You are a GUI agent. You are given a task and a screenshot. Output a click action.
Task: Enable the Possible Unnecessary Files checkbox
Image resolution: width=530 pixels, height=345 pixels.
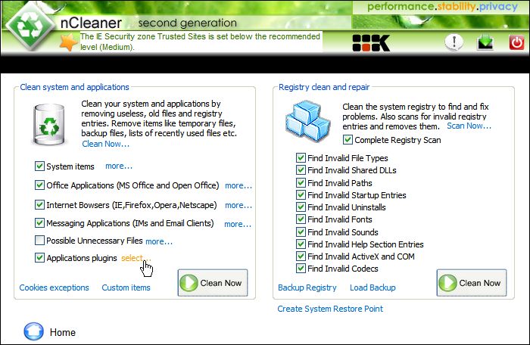click(39, 241)
